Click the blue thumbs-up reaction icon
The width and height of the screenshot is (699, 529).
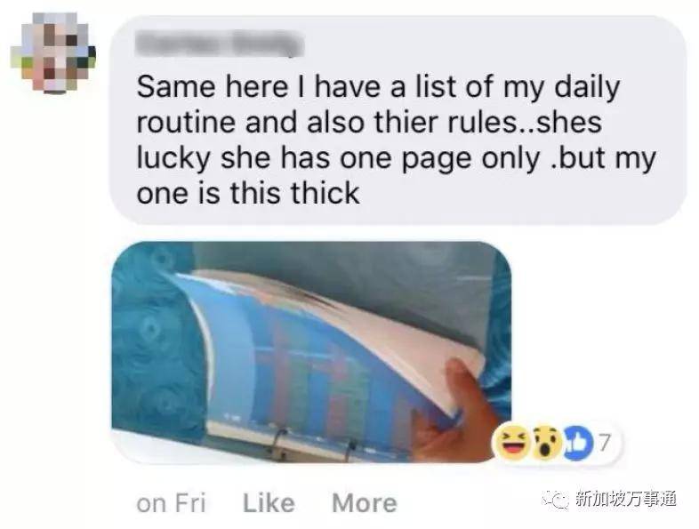point(578,443)
